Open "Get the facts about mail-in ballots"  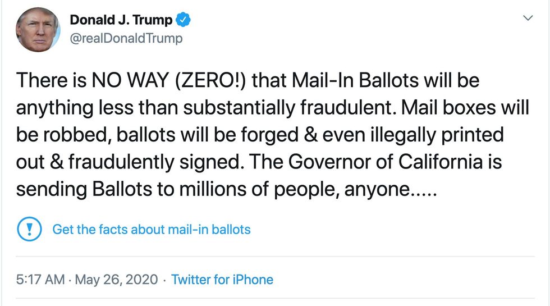tap(152, 229)
